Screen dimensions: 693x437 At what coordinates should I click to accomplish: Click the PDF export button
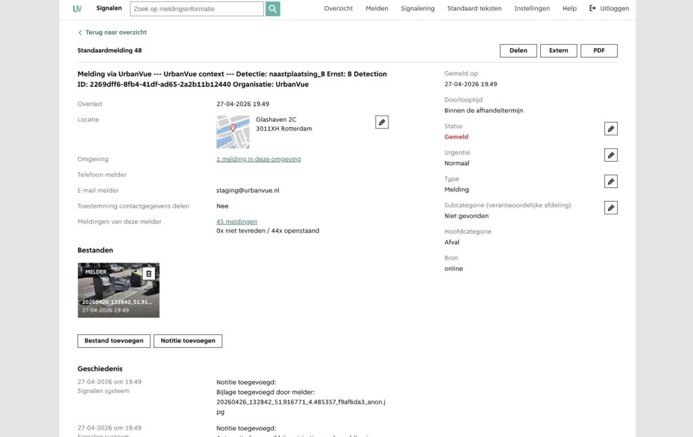coord(599,51)
